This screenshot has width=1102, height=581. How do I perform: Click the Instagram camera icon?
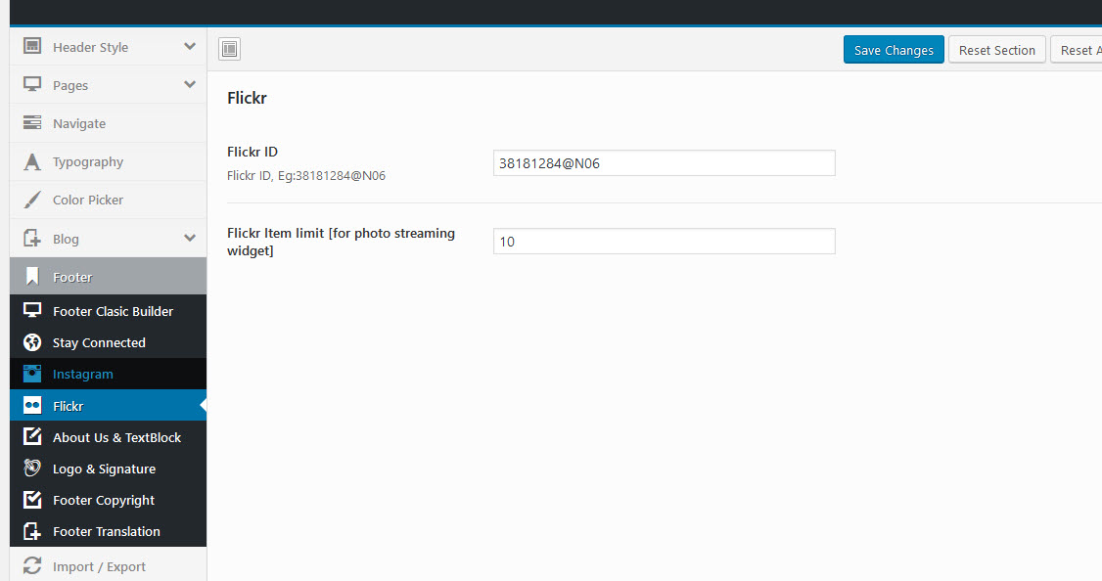click(x=32, y=374)
